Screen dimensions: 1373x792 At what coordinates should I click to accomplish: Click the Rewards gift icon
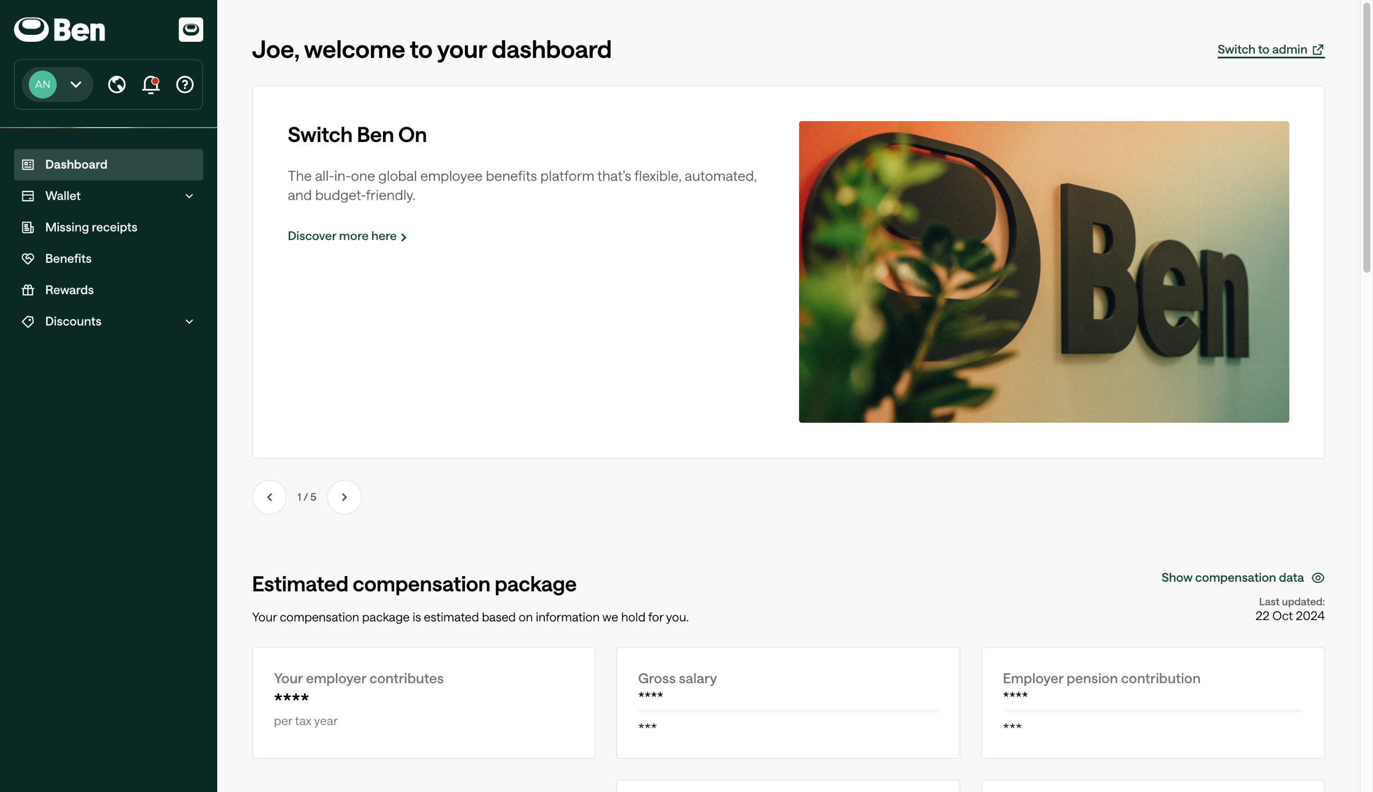click(x=28, y=290)
